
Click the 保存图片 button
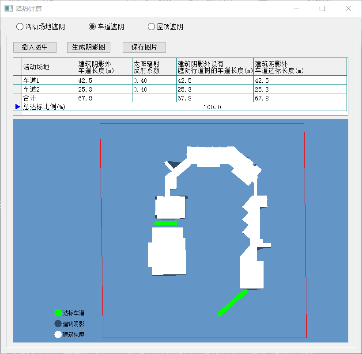point(144,47)
